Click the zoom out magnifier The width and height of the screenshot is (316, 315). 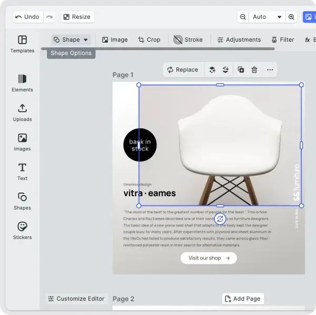click(243, 17)
